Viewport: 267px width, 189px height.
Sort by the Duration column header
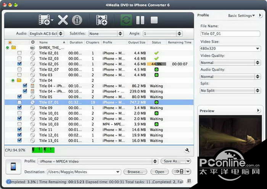coord(76,42)
